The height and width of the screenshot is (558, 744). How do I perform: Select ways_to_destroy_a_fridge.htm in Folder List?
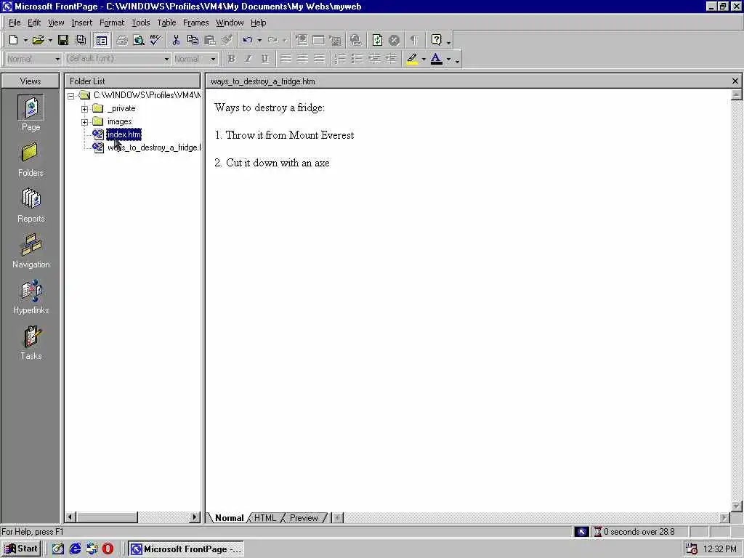click(x=153, y=147)
